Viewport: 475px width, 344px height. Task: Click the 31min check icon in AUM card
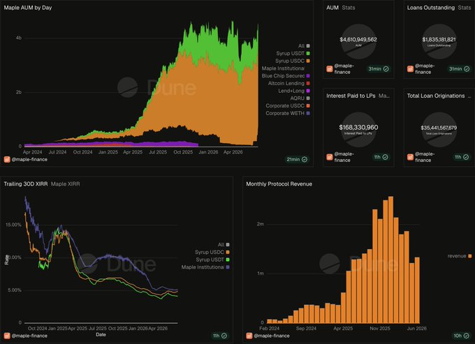(386, 69)
